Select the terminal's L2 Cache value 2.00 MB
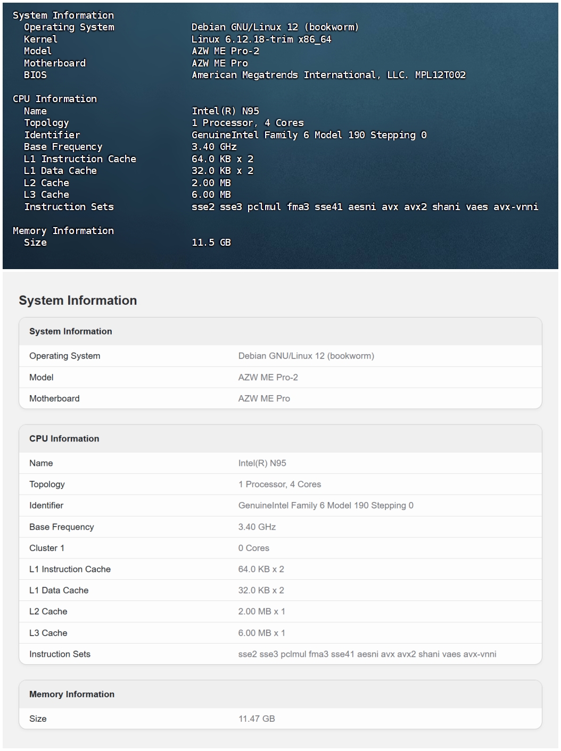 (211, 183)
